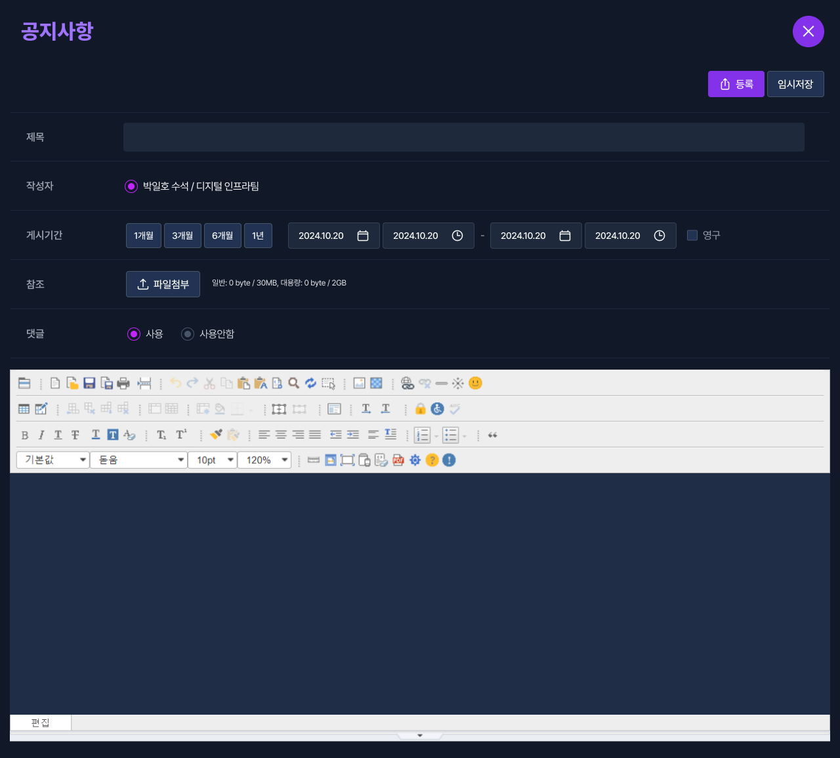Select 사용안함 for comments
Image resolution: width=840 pixels, height=758 pixels.
(188, 334)
